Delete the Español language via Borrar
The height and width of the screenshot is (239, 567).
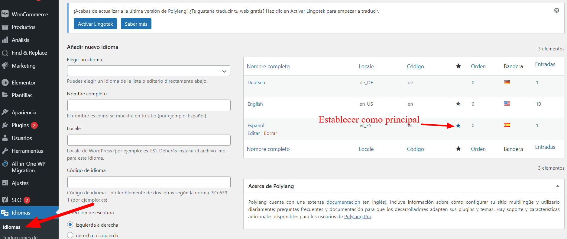270,133
